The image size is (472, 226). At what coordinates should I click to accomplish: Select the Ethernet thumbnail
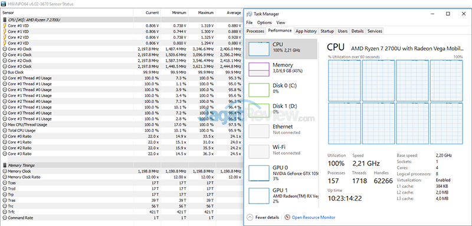tap(259, 131)
